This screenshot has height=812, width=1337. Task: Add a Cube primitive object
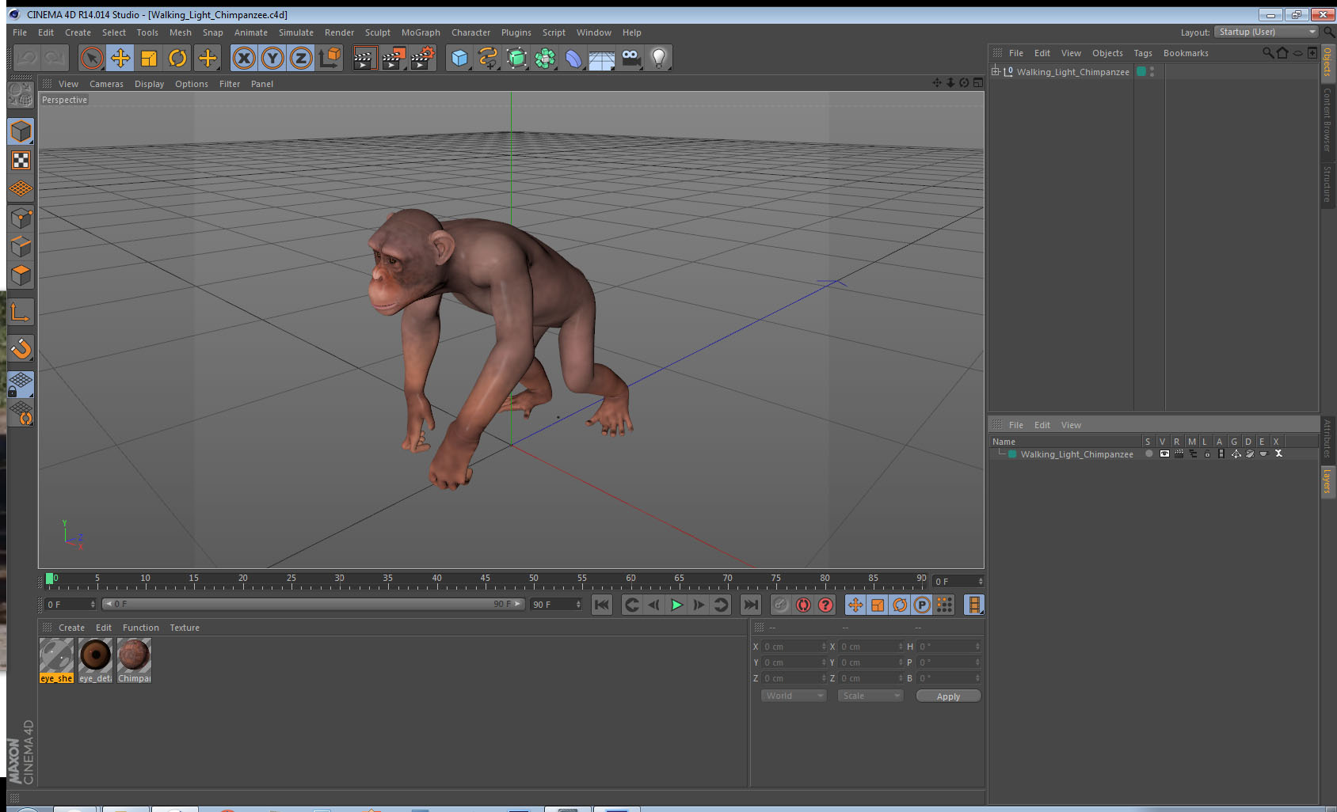[x=459, y=58]
